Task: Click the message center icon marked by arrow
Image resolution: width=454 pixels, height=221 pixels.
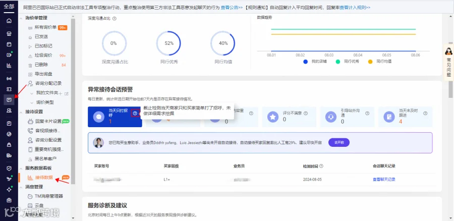Action: 9,100
